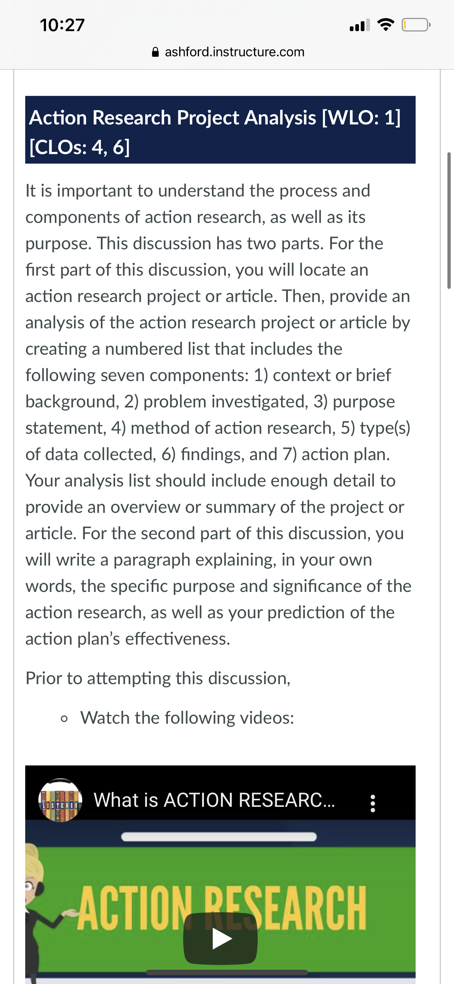Tap the bottom home indicator bar
The height and width of the screenshot is (984, 454).
[227, 972]
